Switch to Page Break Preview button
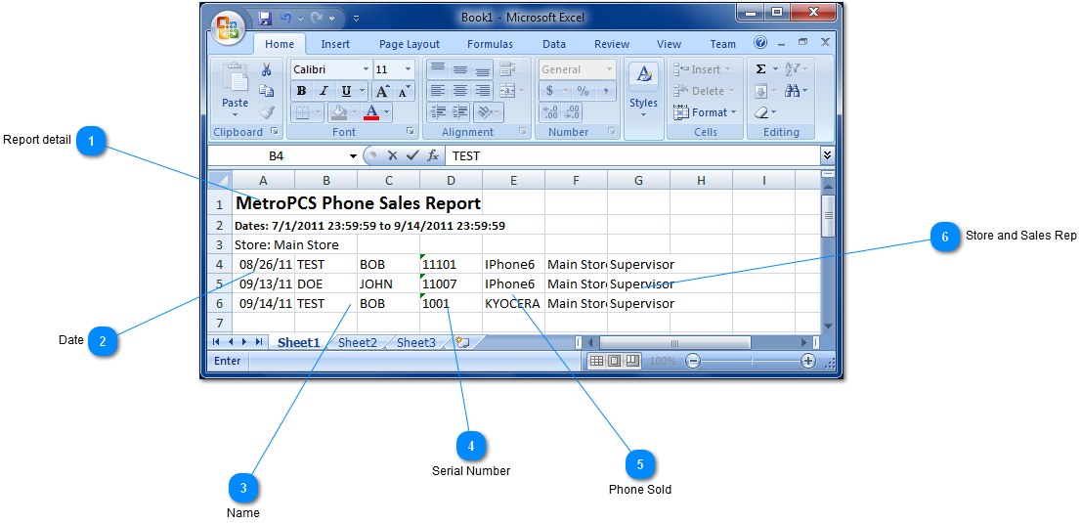This screenshot has height=523, width=1082. pyautogui.click(x=632, y=361)
